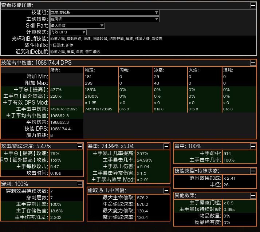Viewport: 260px width, 232px height.
Task: Collapse the 攻击/施法速度 panel
Action: [79, 146]
